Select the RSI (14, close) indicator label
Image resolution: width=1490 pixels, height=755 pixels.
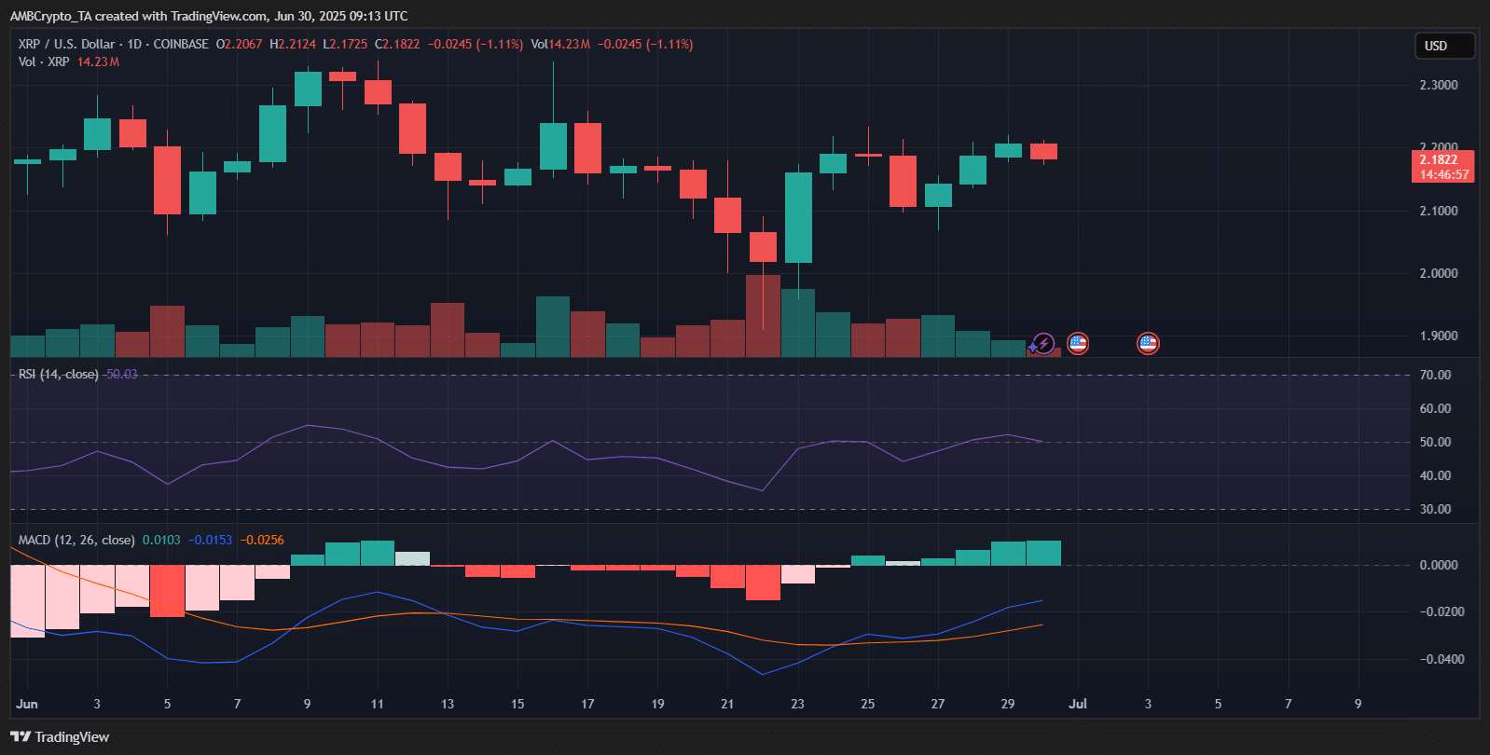click(x=58, y=374)
